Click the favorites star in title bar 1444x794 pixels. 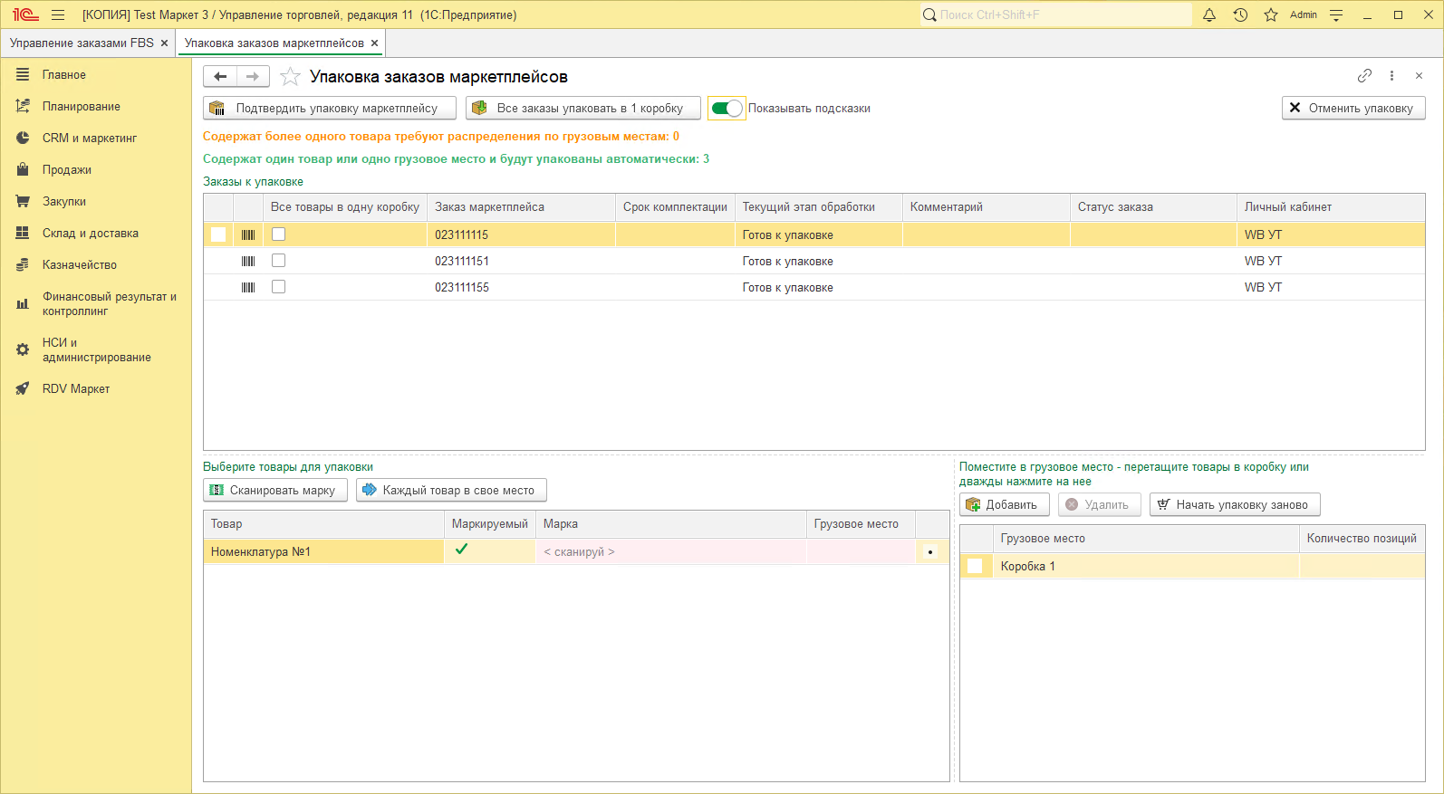pyautogui.click(x=1271, y=14)
